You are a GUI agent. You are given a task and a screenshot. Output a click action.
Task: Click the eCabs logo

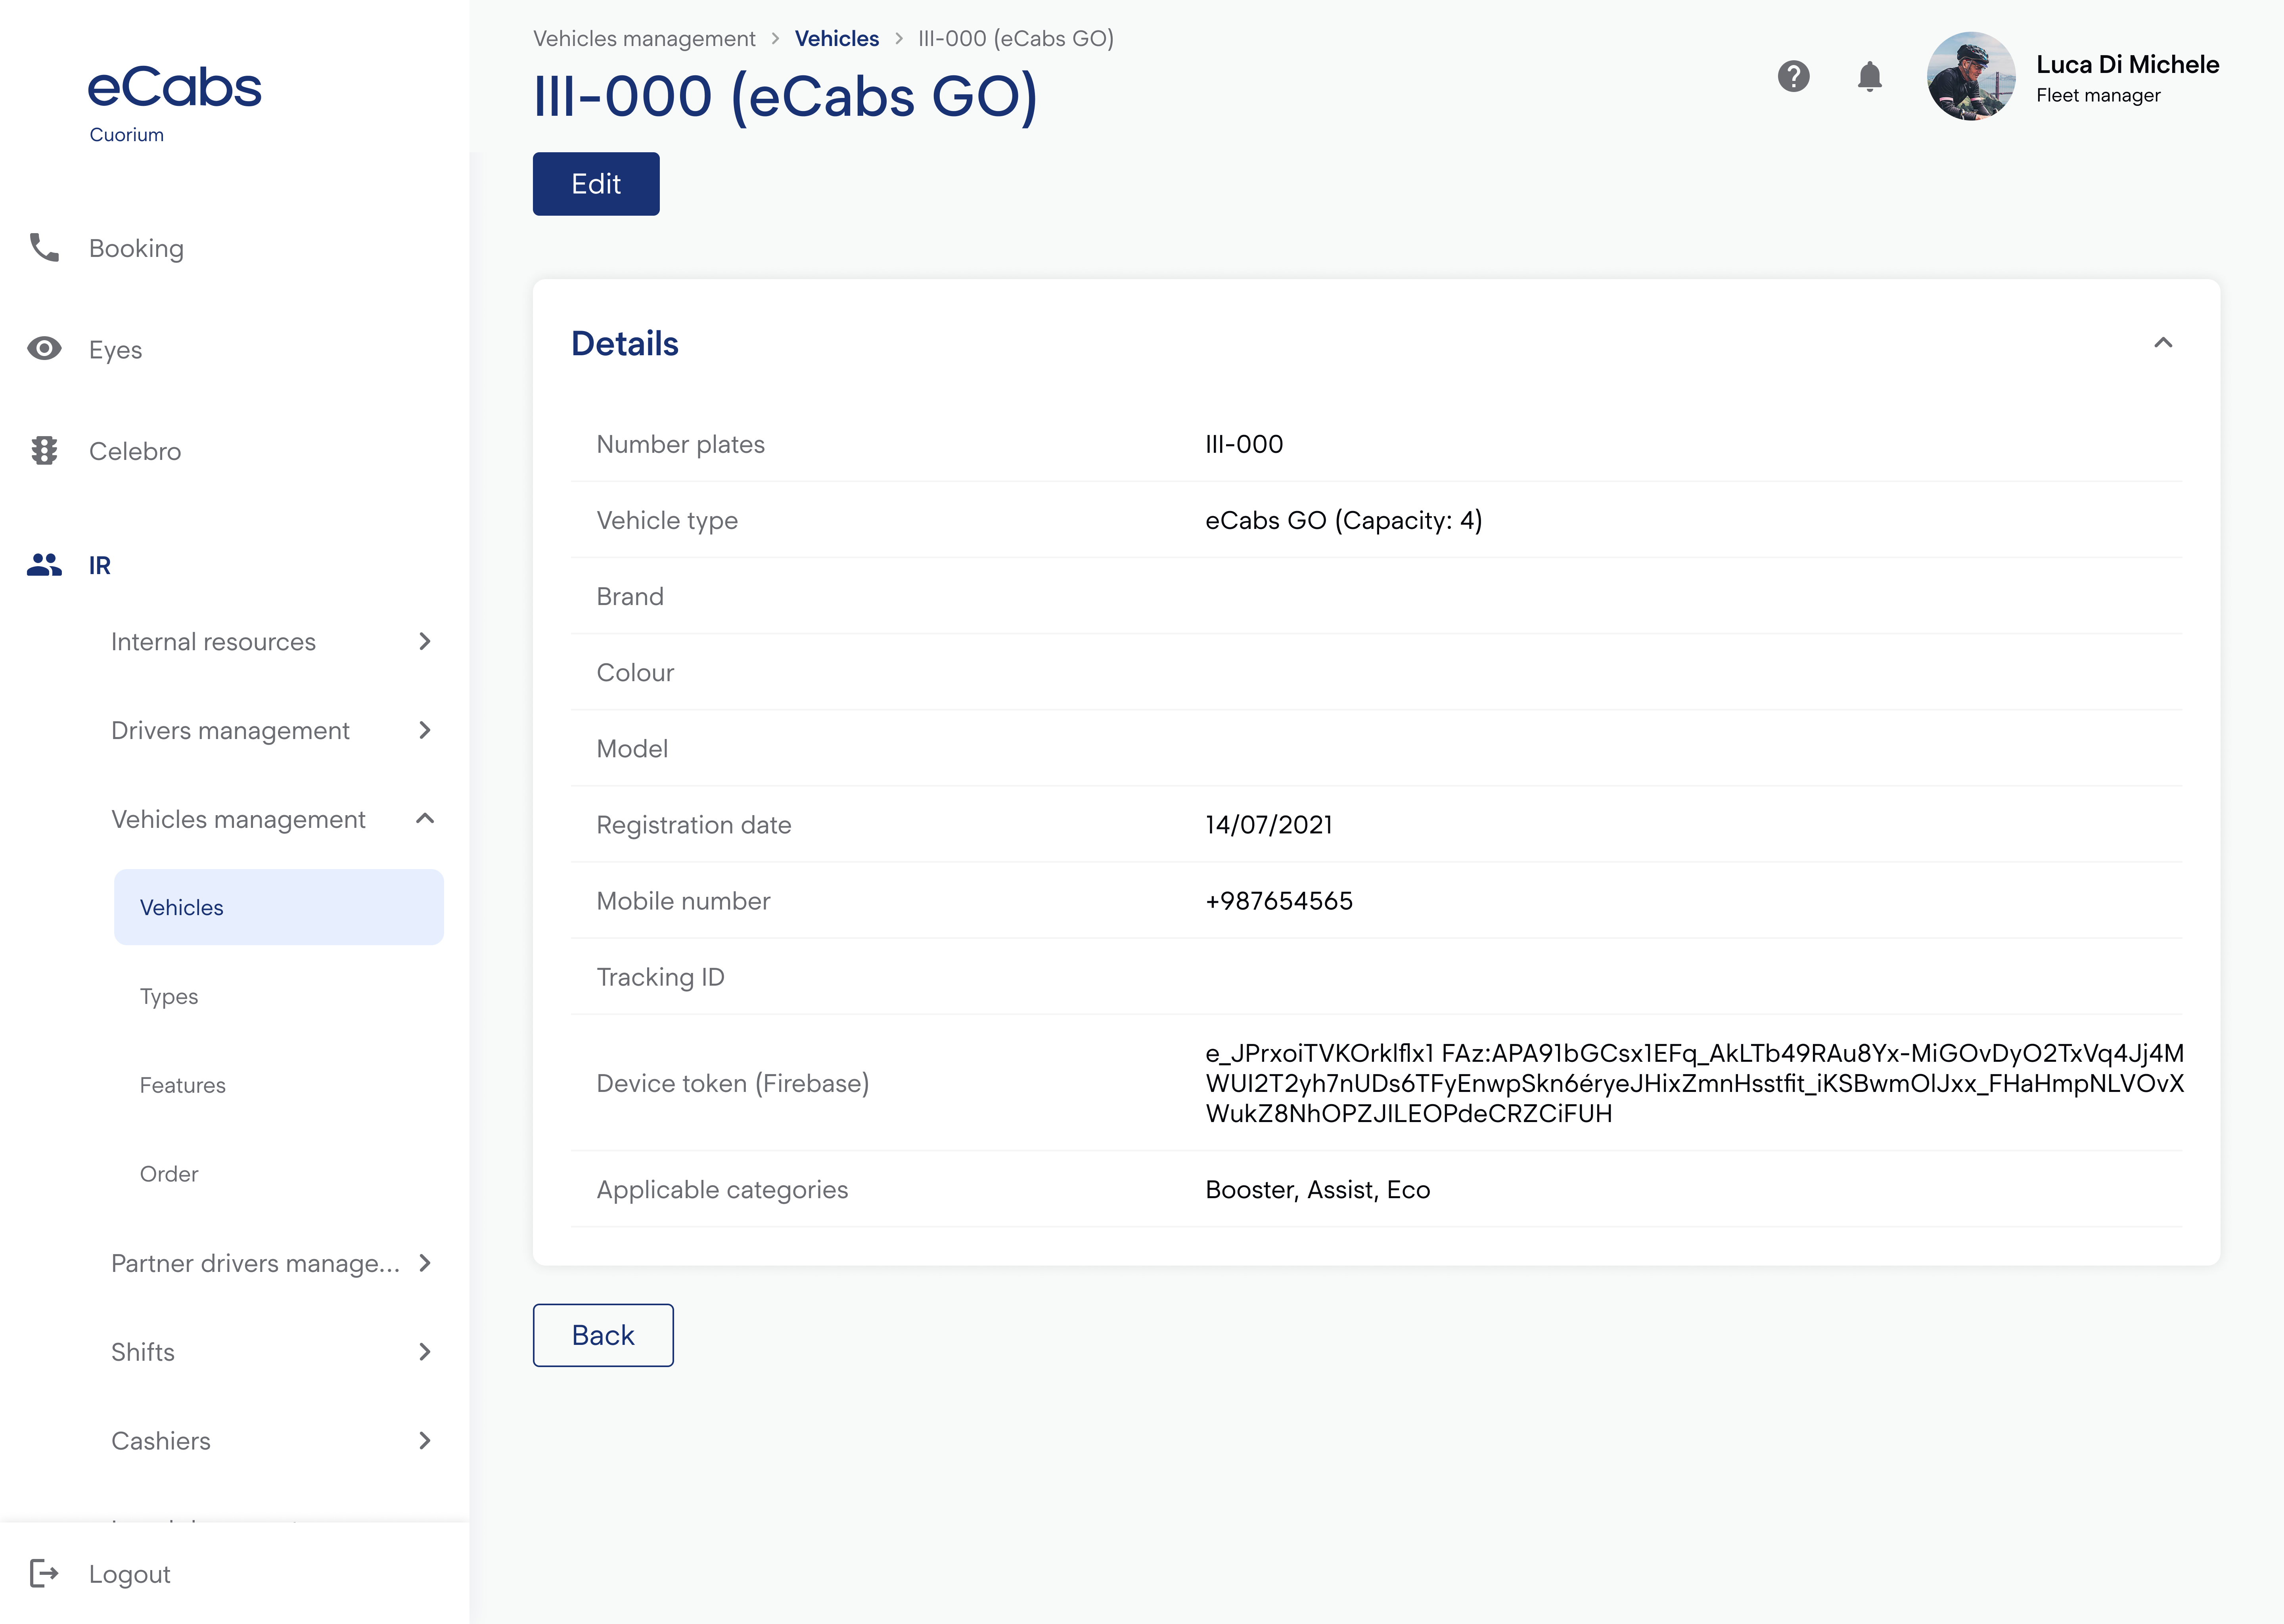[175, 87]
